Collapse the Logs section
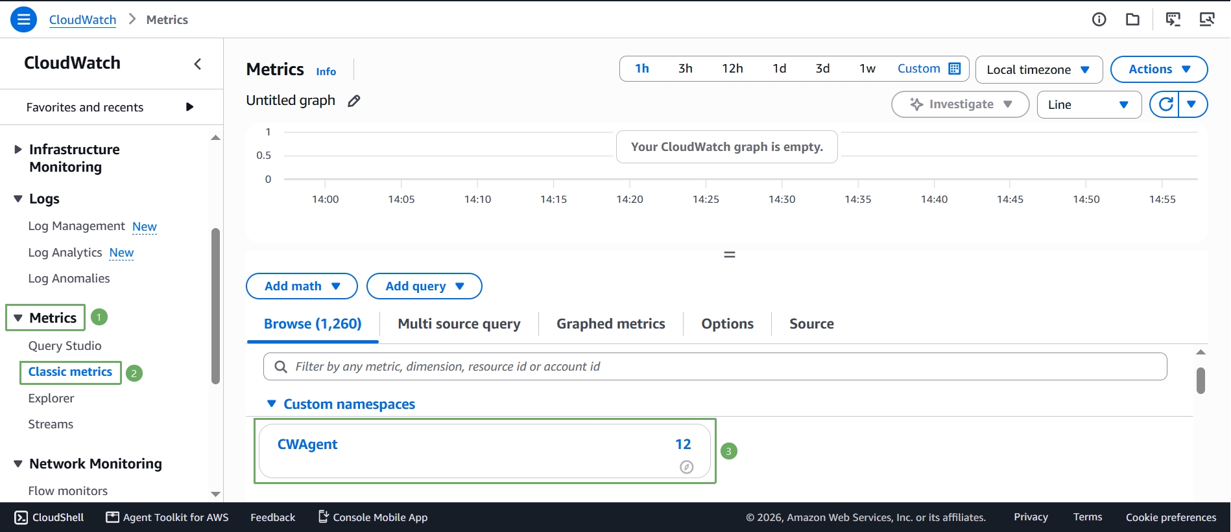1231x532 pixels. coord(18,199)
